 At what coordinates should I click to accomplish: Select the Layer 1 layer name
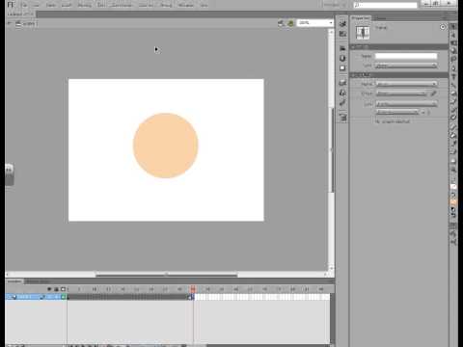[24, 297]
